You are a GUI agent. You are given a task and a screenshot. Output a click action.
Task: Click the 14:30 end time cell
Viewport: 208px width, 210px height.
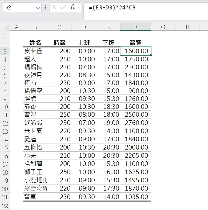[x=108, y=131]
